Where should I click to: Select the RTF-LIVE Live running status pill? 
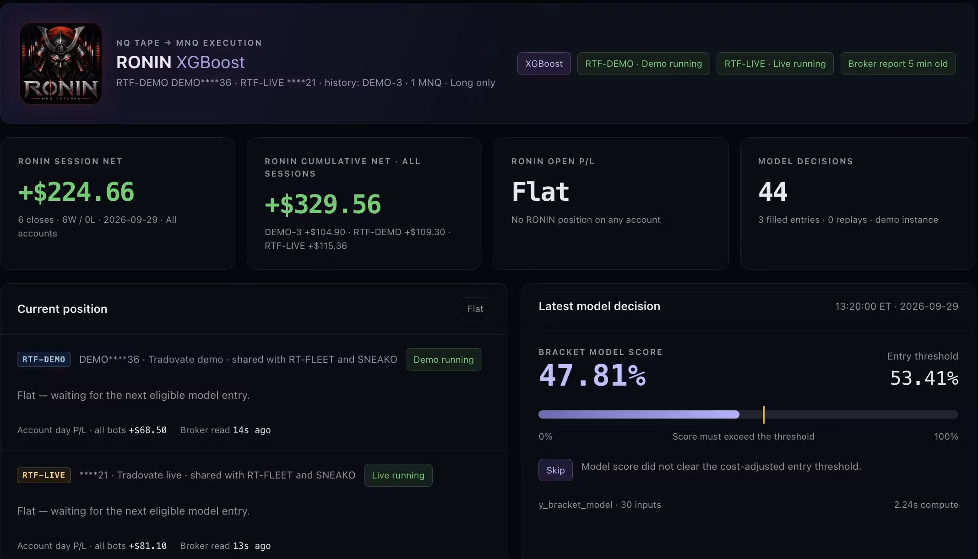point(775,64)
